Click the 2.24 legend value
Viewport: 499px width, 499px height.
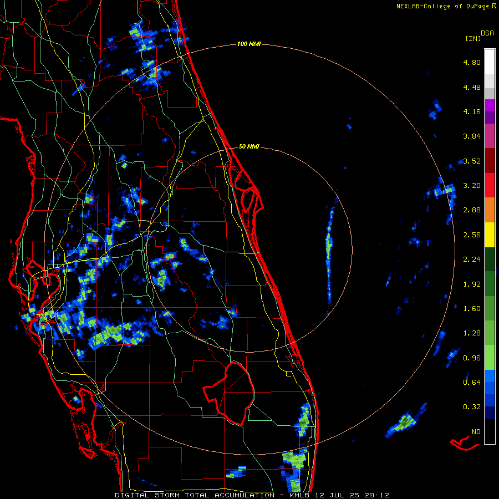coord(472,259)
